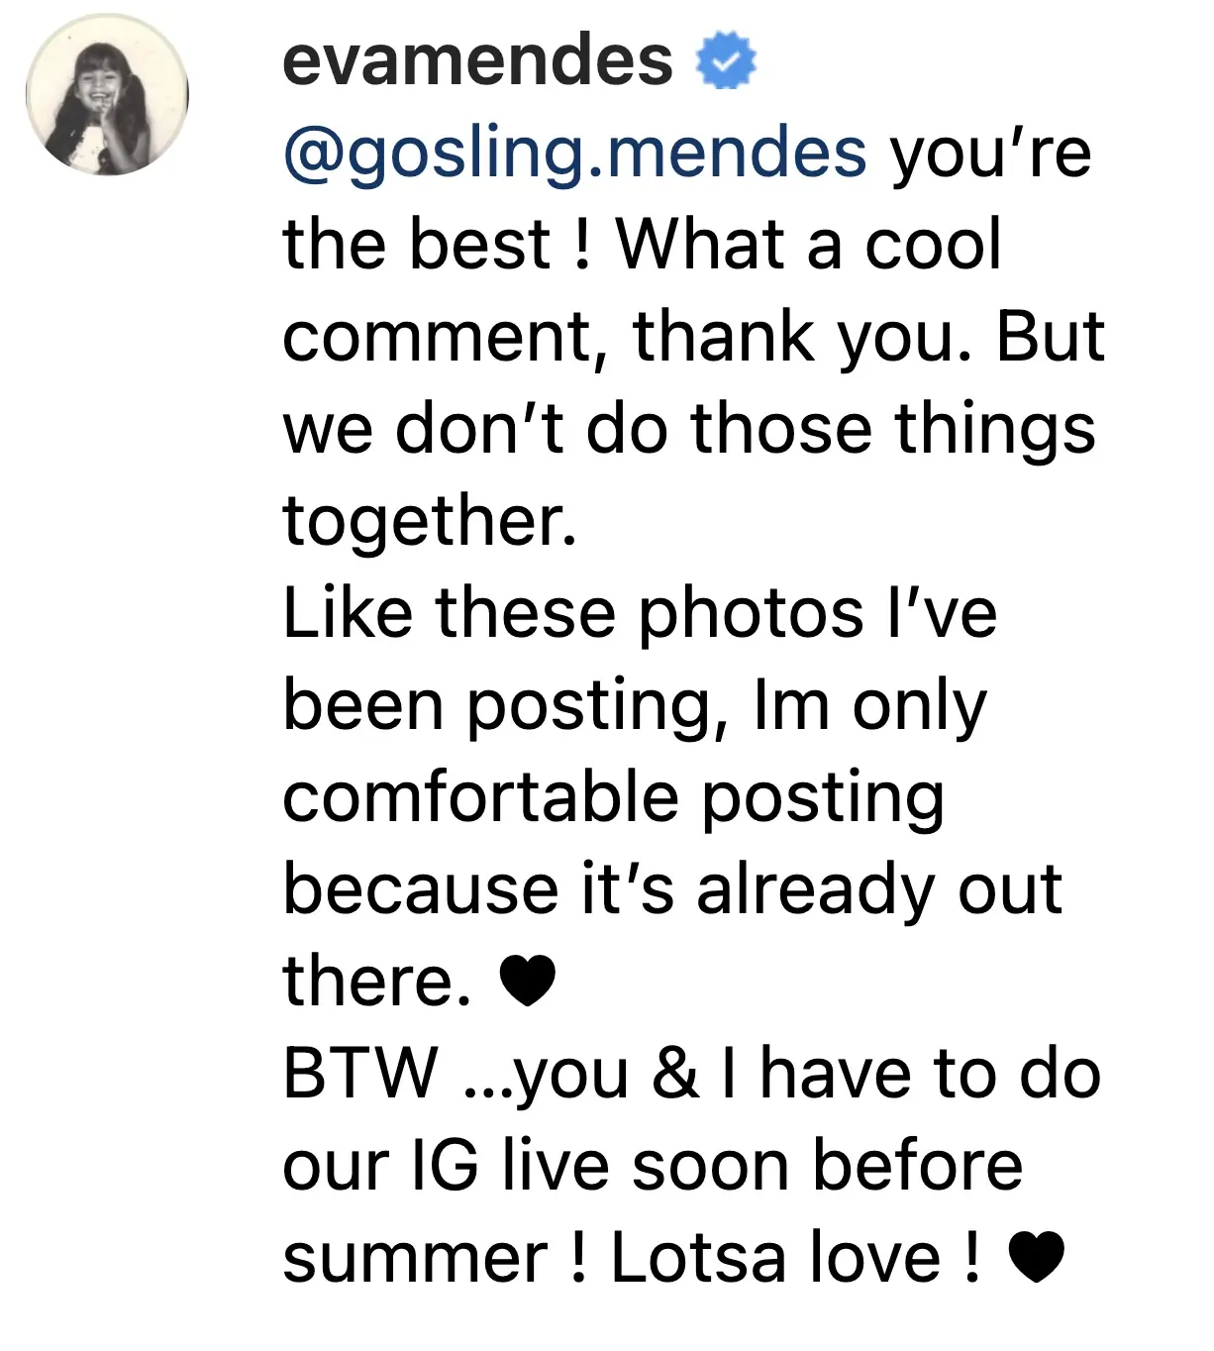This screenshot has width=1214, height=1351.
Task: Click the black heart after "there."
Action: point(528,981)
